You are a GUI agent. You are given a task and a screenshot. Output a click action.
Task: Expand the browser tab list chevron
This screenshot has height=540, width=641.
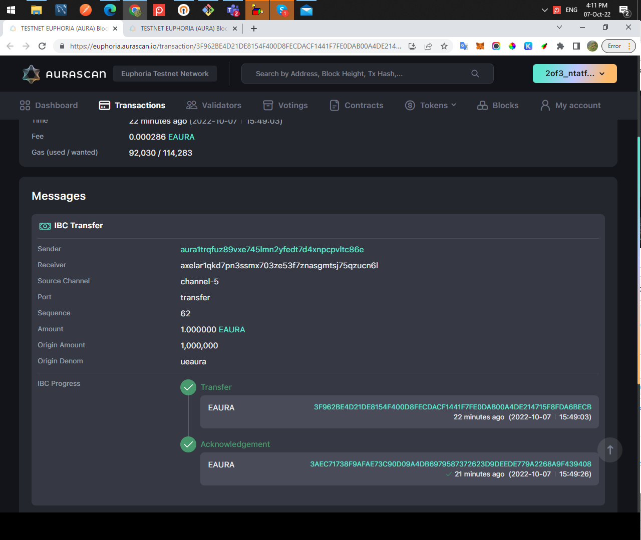559,28
